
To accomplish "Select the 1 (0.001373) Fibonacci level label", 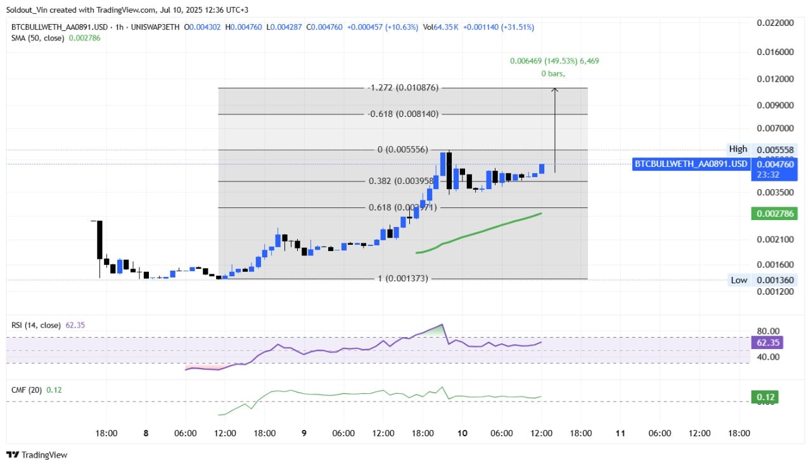I will 402,278.
